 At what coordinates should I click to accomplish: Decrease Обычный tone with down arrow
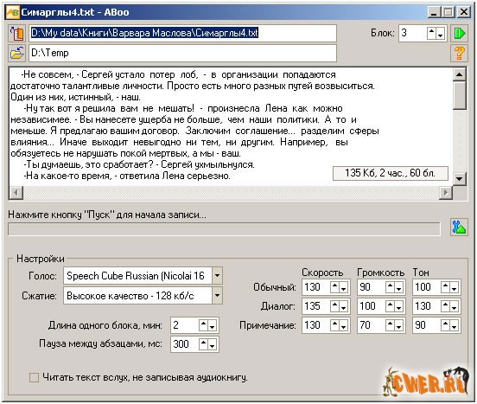pyautogui.click(x=454, y=287)
